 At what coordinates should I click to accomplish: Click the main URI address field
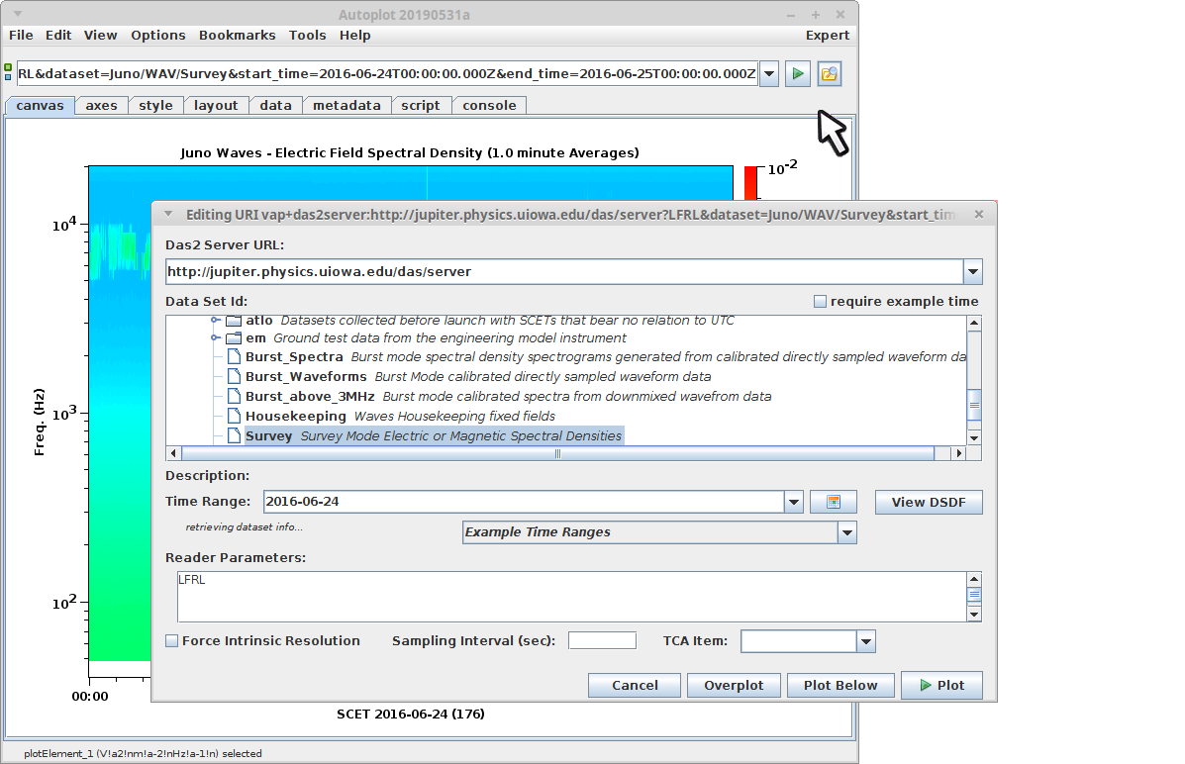[387, 74]
